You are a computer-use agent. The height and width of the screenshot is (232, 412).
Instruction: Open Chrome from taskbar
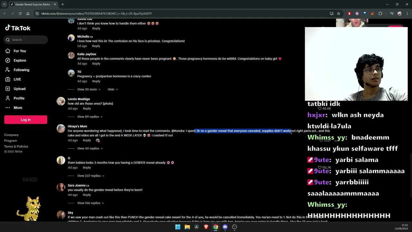tap(216, 227)
